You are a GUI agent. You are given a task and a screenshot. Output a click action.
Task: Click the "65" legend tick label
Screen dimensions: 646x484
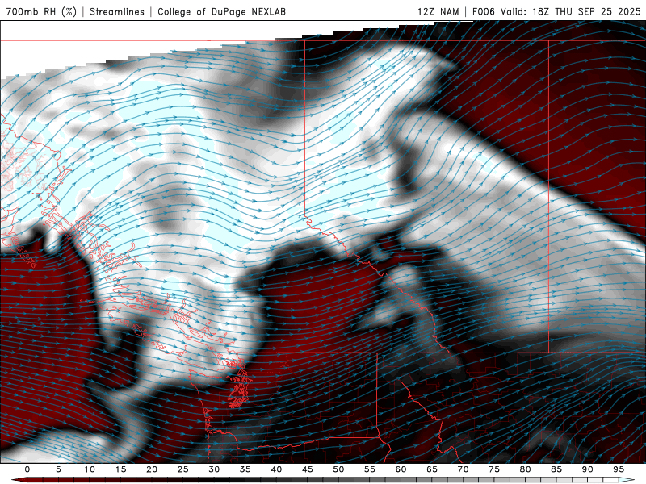[x=432, y=469]
